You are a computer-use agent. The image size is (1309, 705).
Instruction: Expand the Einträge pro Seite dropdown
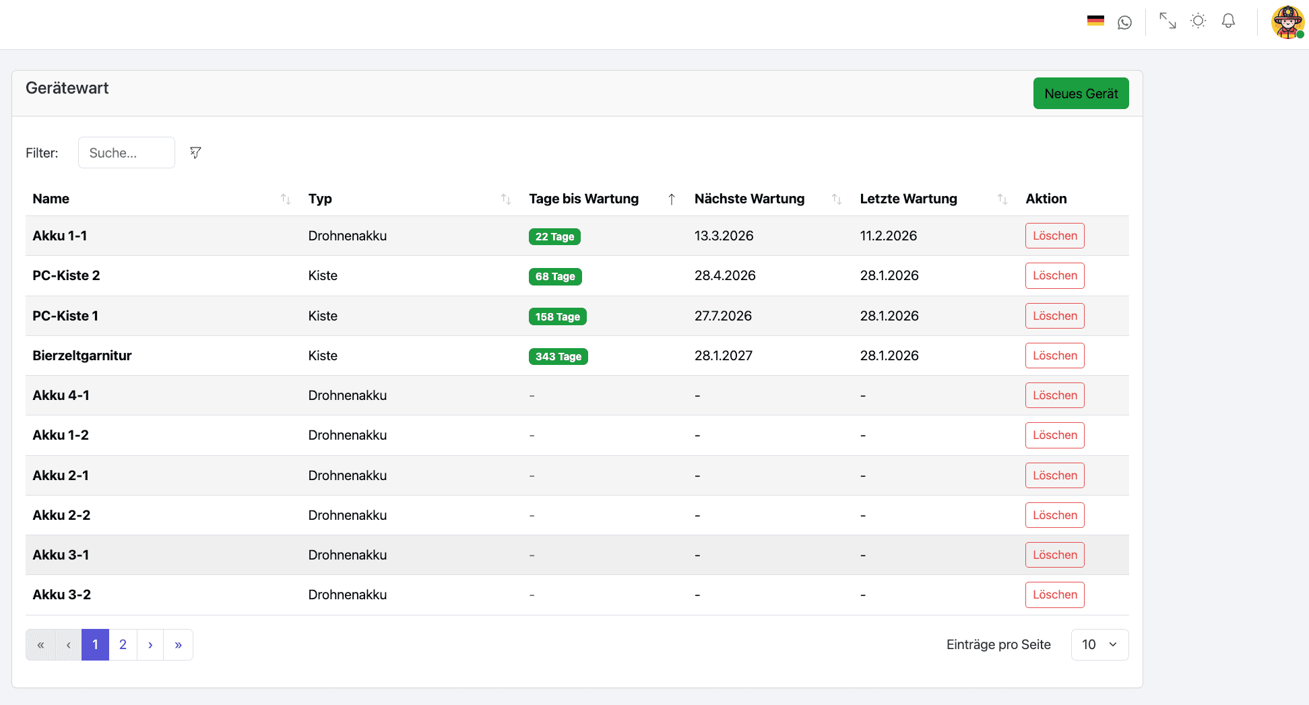(1099, 644)
